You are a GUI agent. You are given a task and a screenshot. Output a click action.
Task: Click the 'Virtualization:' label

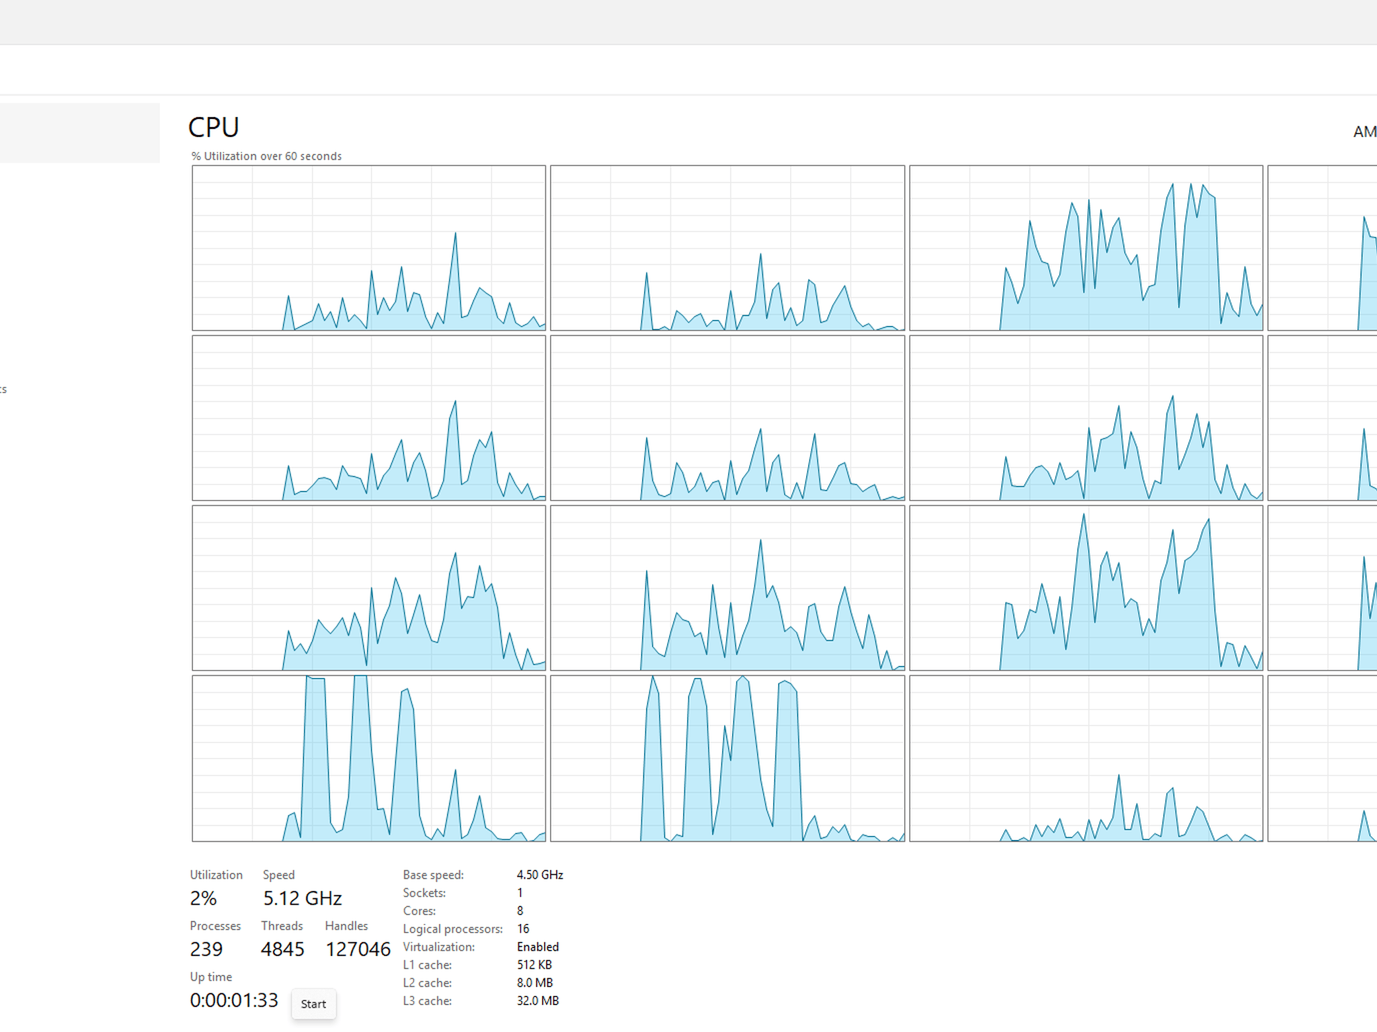tap(439, 947)
